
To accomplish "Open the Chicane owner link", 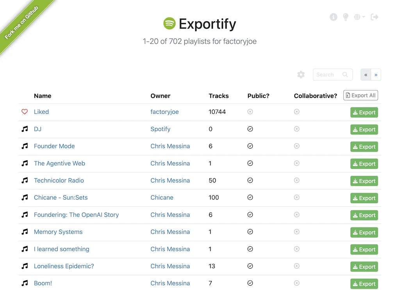I will point(162,198).
